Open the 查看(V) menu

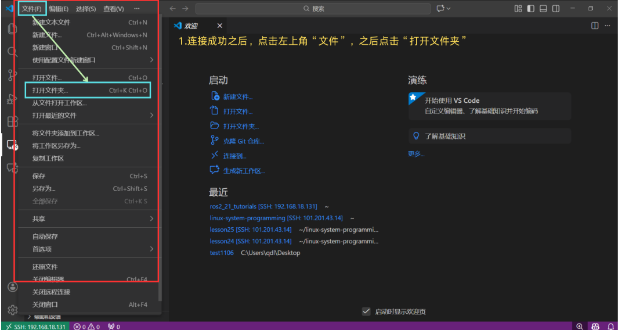(x=113, y=8)
